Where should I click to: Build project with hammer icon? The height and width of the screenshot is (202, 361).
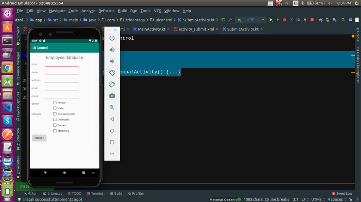[x=230, y=20]
